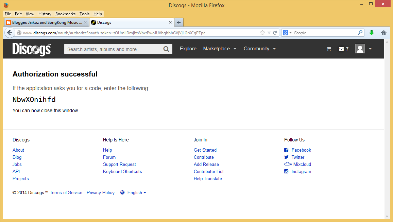Open the shopping cart icon

[328, 49]
